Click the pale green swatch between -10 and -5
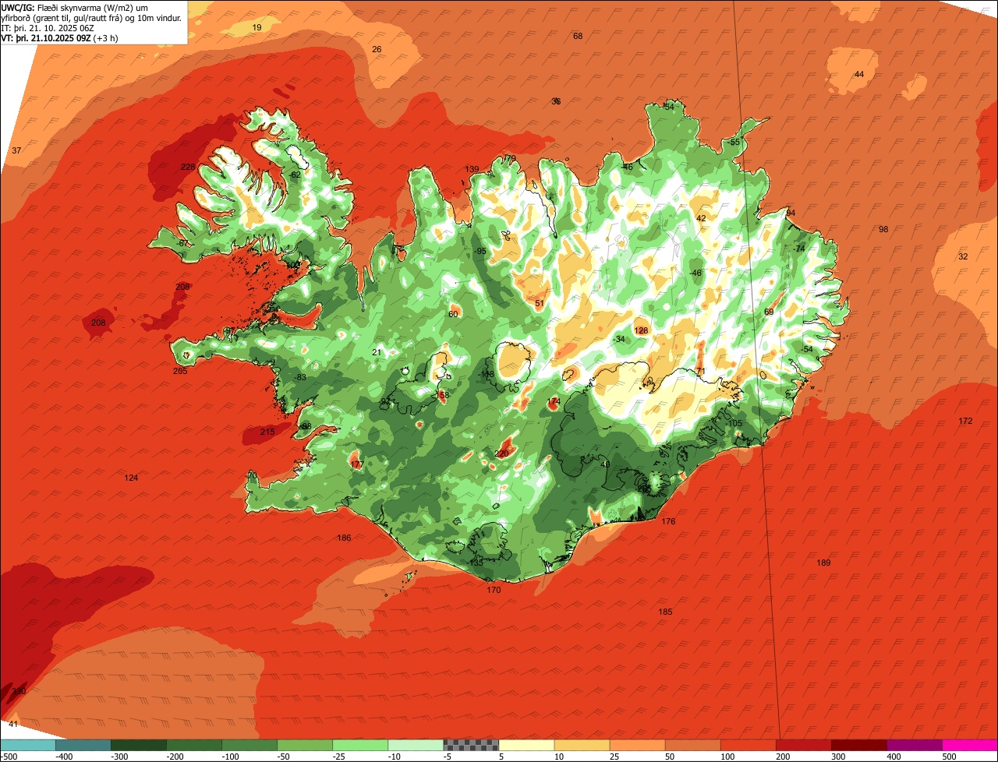The width and height of the screenshot is (998, 762). pos(416,745)
